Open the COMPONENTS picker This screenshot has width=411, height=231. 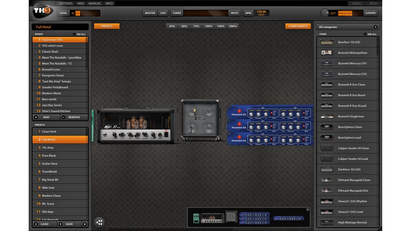pyautogui.click(x=298, y=26)
